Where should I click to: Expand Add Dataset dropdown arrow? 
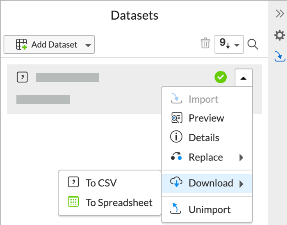tap(88, 45)
